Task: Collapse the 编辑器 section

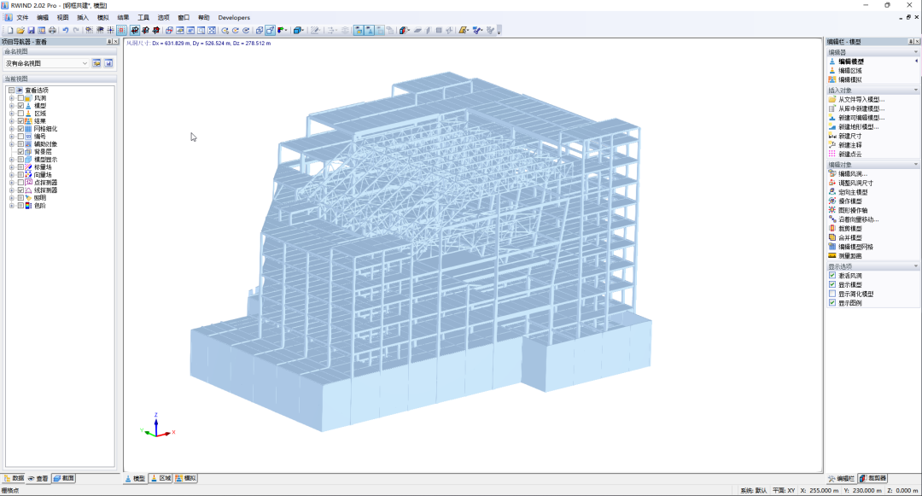Action: coord(915,52)
